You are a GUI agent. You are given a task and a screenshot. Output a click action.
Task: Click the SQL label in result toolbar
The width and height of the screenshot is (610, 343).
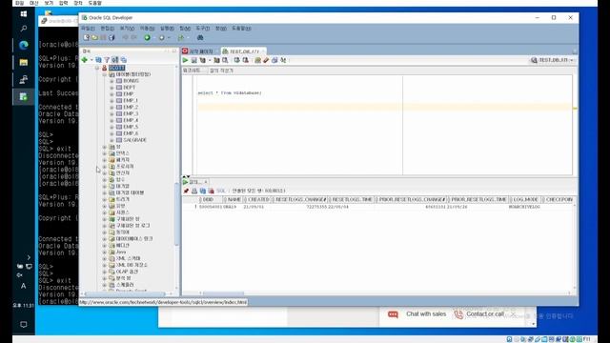221,191
